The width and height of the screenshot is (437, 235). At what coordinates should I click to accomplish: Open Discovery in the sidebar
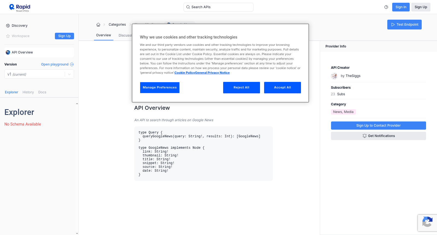point(20,26)
